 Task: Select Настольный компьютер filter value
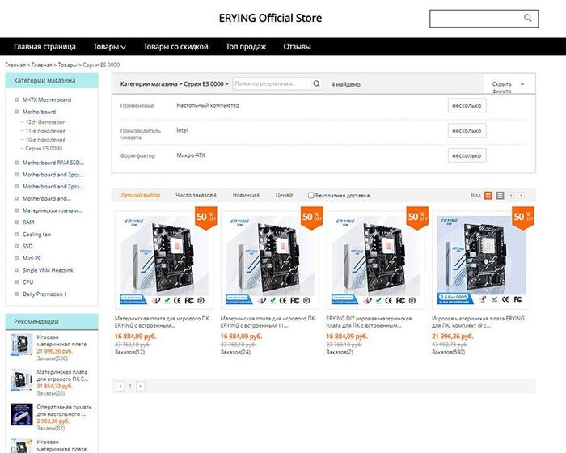208,105
